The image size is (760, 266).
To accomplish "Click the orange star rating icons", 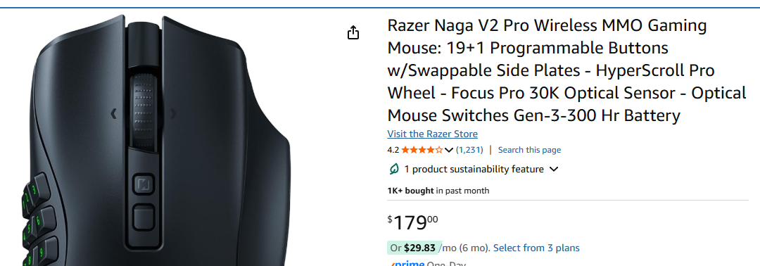I will (x=422, y=150).
